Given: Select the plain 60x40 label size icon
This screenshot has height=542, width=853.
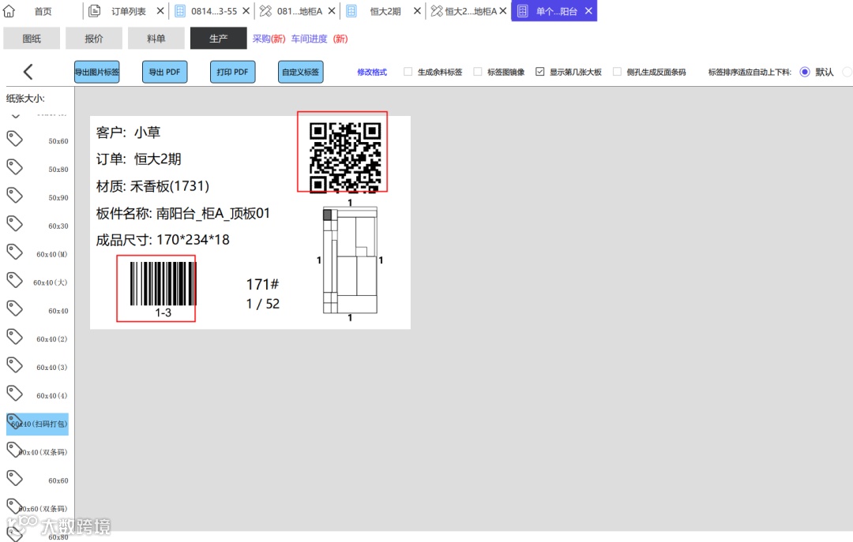Looking at the screenshot, I should pos(15,308).
